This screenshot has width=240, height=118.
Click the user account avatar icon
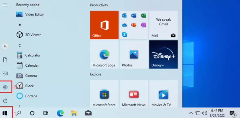(5, 46)
